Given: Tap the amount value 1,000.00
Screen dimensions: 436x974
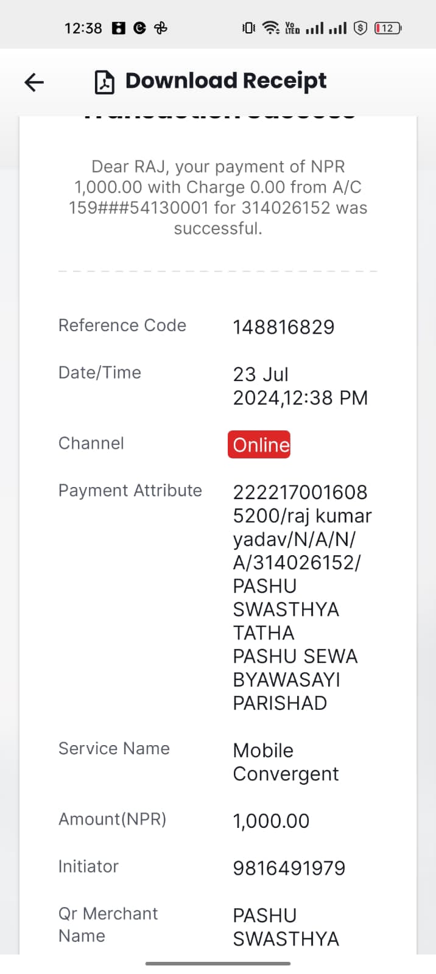Looking at the screenshot, I should pos(271,821).
